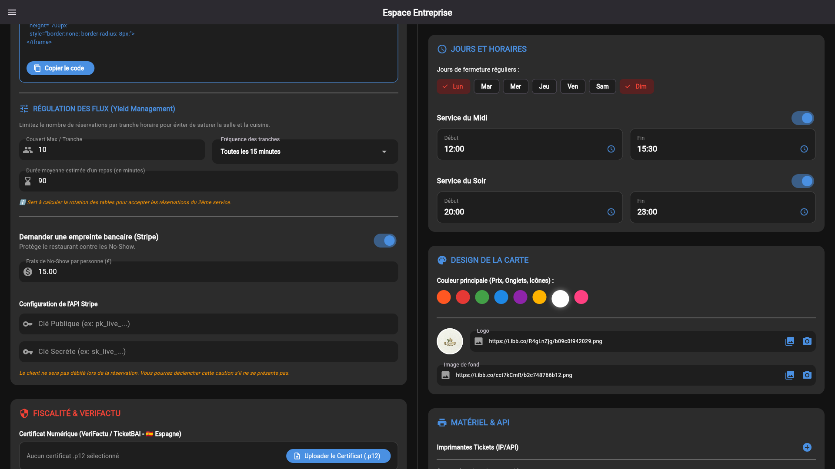This screenshot has width=835, height=469.
Task: Deselect Lun as closing day
Action: [453, 86]
